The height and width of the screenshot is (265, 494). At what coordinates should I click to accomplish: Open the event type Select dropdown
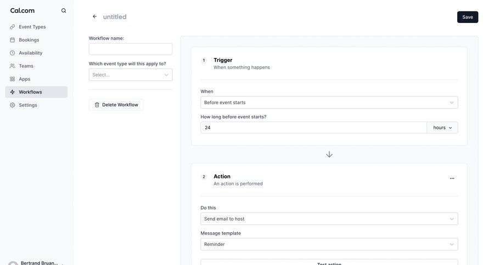tap(131, 75)
